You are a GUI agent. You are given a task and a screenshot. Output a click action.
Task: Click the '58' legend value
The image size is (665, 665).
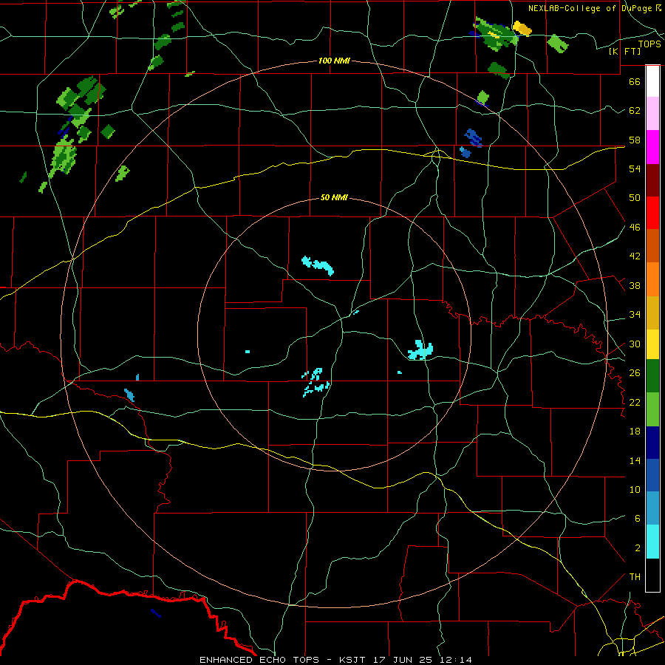coord(635,140)
